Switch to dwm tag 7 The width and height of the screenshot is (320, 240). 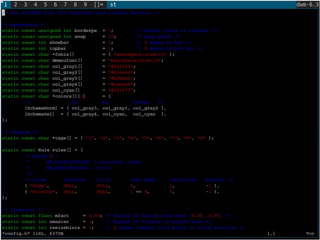point(65,5)
